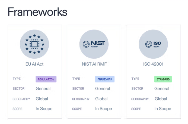Click GEOGRAPHY label in ISO 42001 card

pos(140,99)
